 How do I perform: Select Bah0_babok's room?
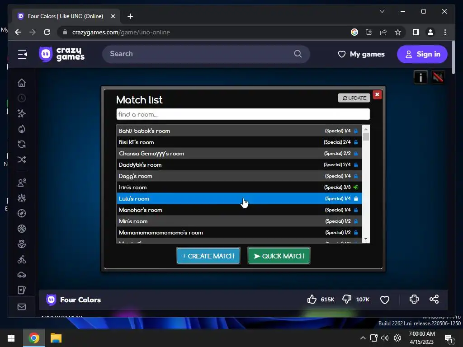click(239, 131)
